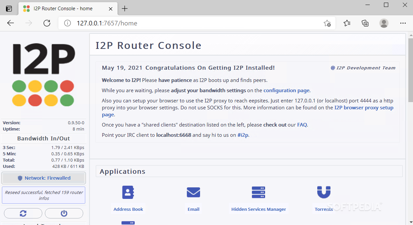413x225 pixels.
Task: Open the browser Settings and more menu
Action: point(403,23)
